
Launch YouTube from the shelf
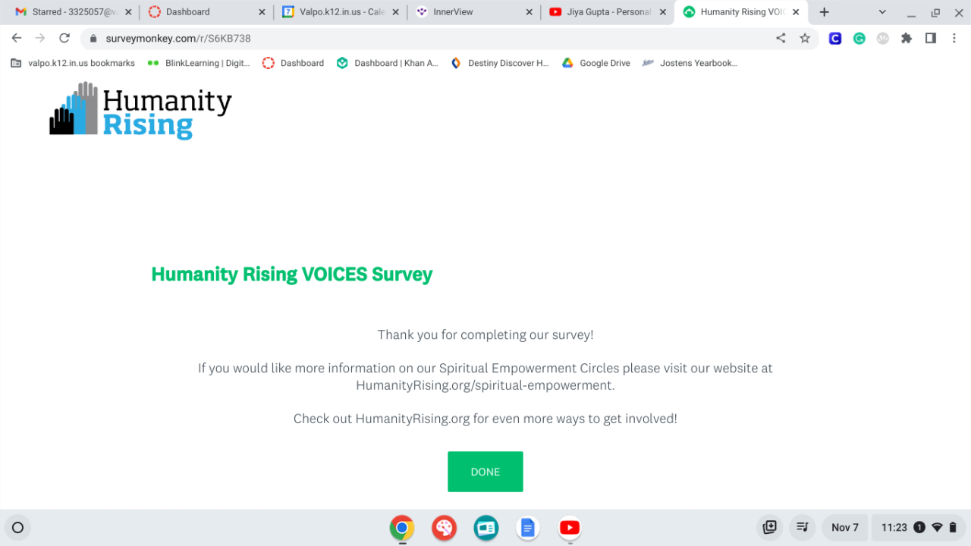click(569, 528)
